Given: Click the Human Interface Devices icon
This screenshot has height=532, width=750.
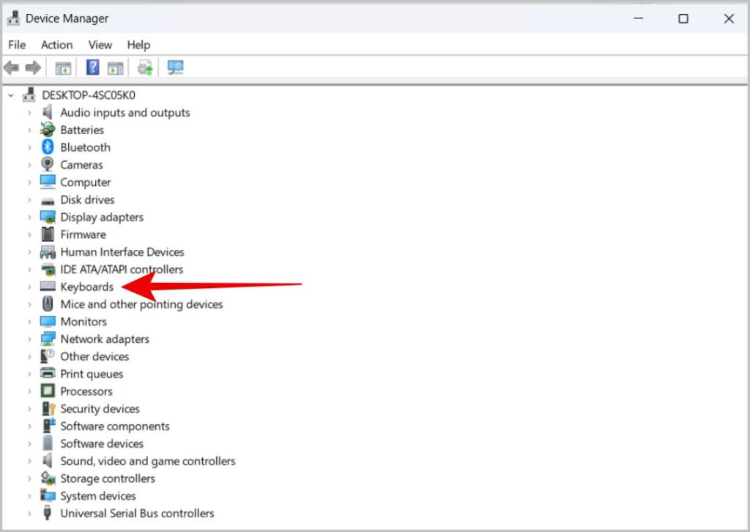Looking at the screenshot, I should [x=48, y=251].
